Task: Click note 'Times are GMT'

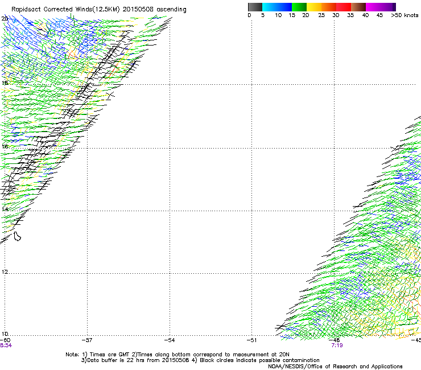Action: coord(109,355)
